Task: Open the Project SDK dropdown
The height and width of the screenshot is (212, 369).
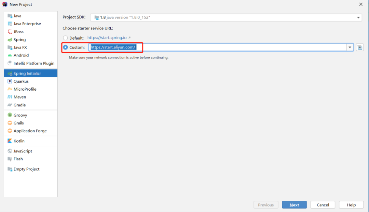Action: (358, 17)
